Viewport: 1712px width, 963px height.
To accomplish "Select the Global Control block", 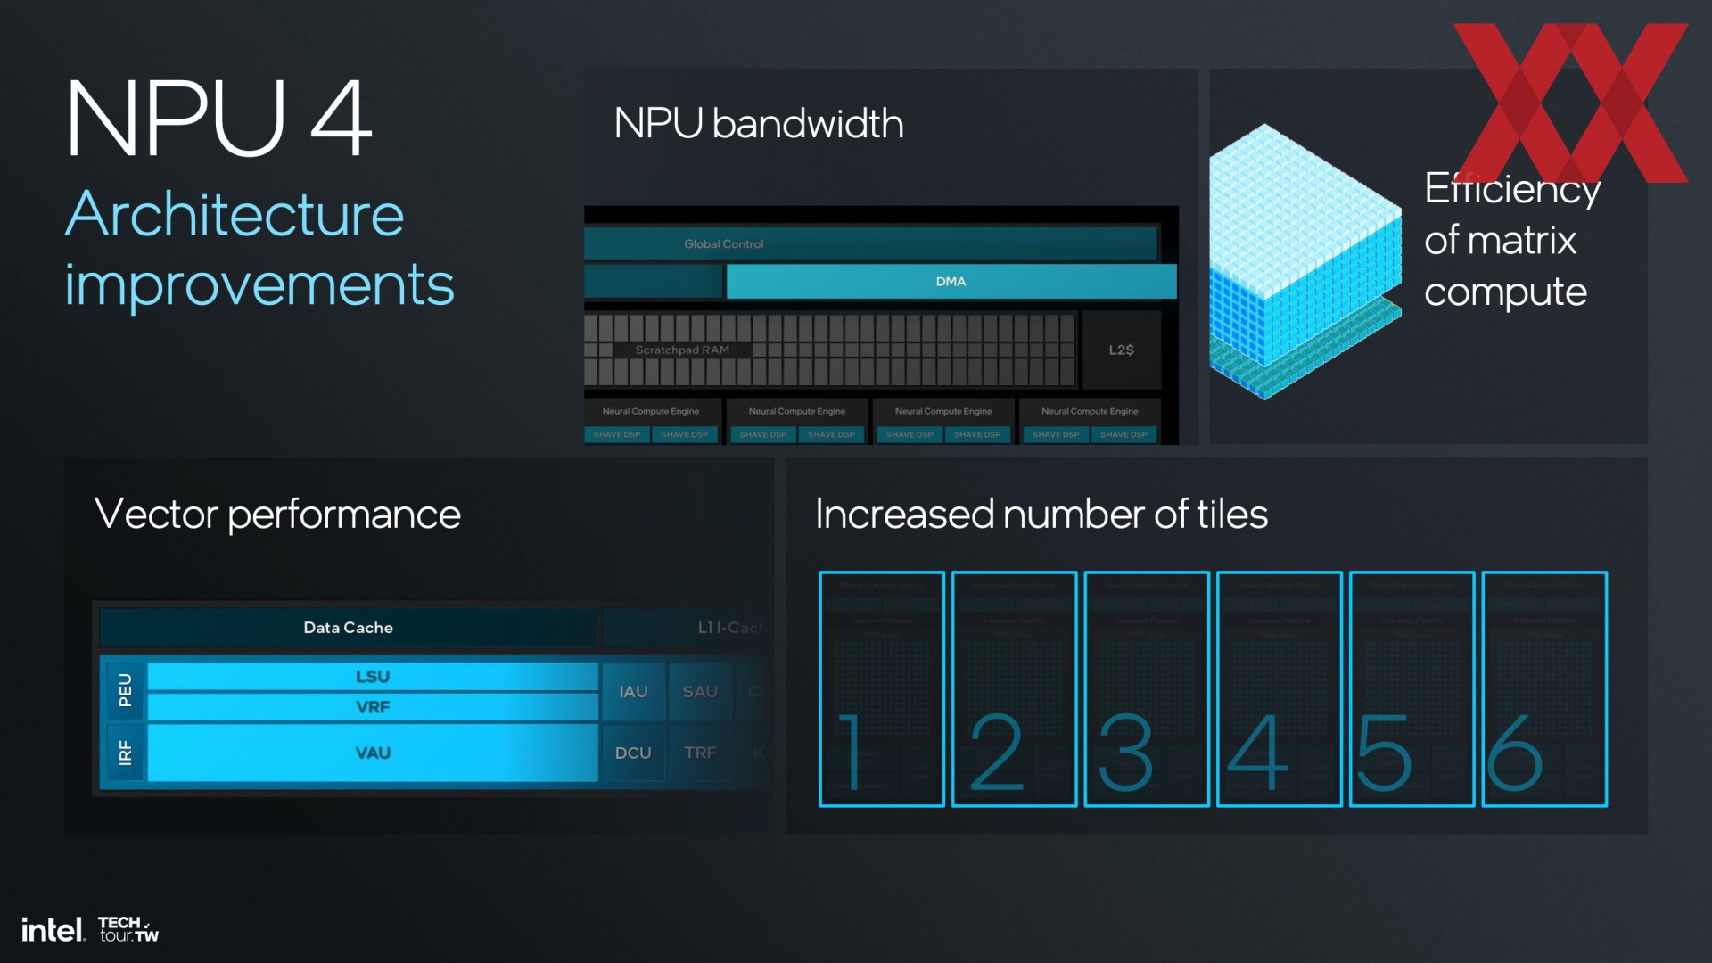I will pyautogui.click(x=870, y=243).
